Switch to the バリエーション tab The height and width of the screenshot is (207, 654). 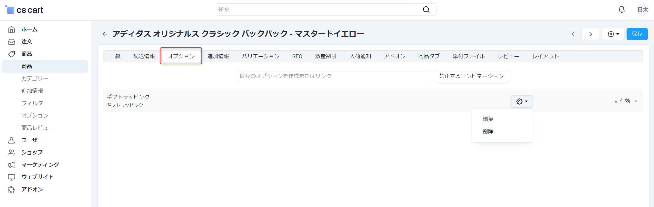(260, 56)
